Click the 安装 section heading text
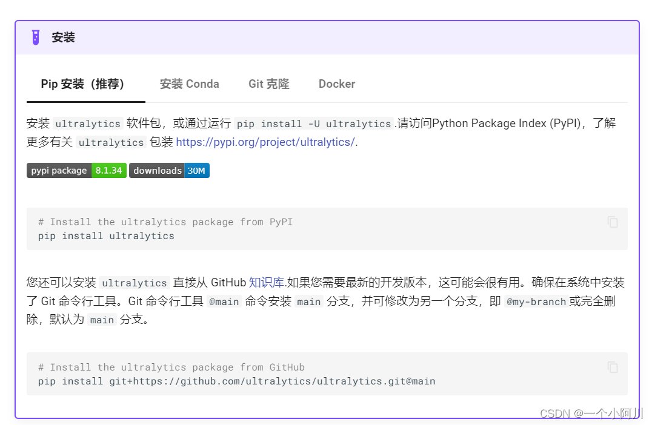 click(x=63, y=38)
